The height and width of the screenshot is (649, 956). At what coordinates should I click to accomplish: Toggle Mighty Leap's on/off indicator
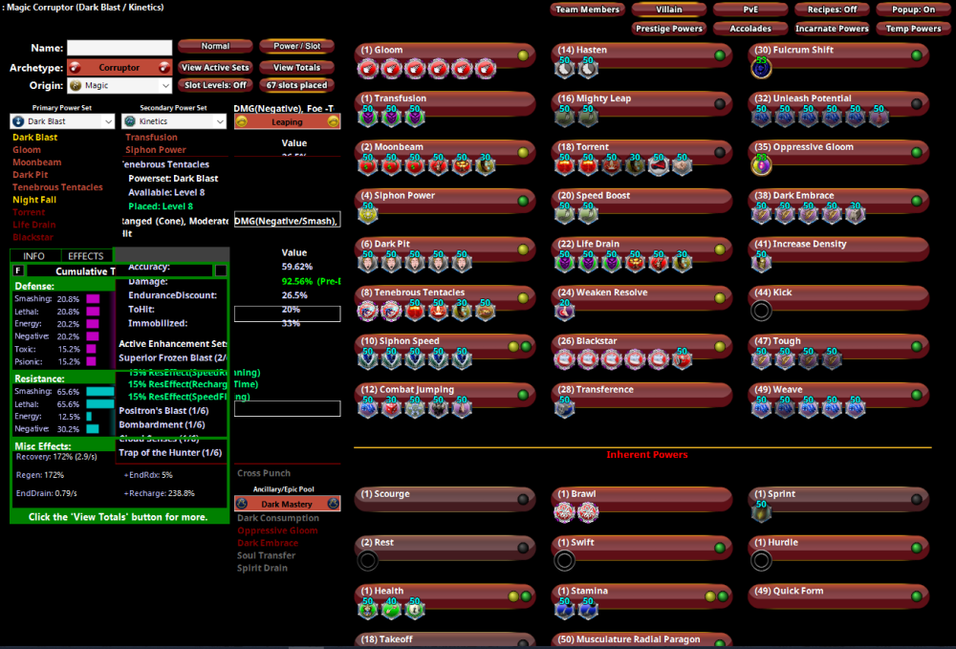coord(720,104)
